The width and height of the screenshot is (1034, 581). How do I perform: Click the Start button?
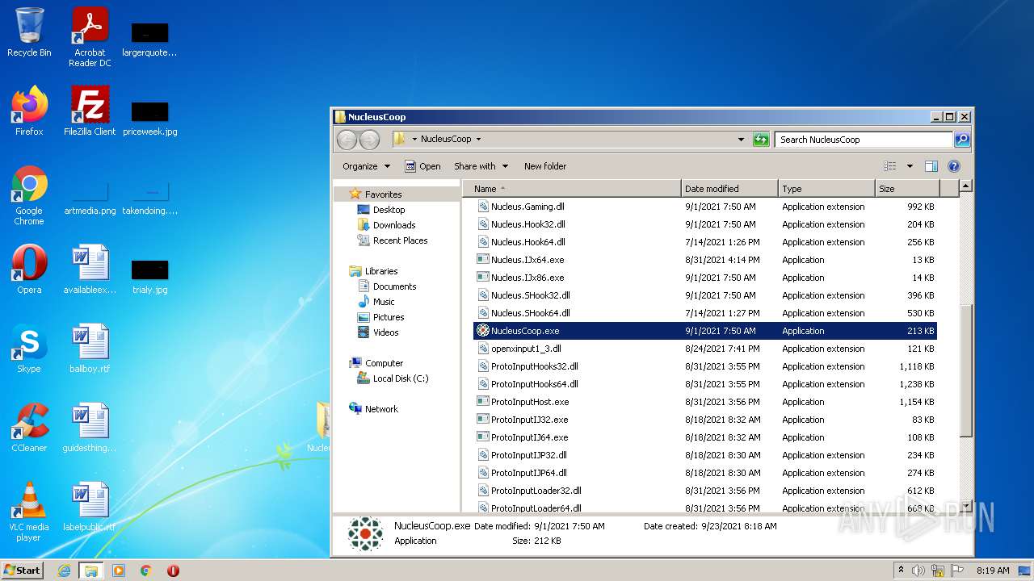(23, 571)
